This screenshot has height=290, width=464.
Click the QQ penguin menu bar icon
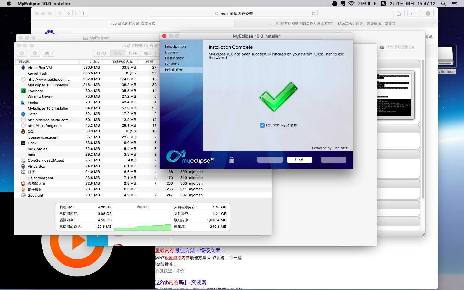coord(335,4)
